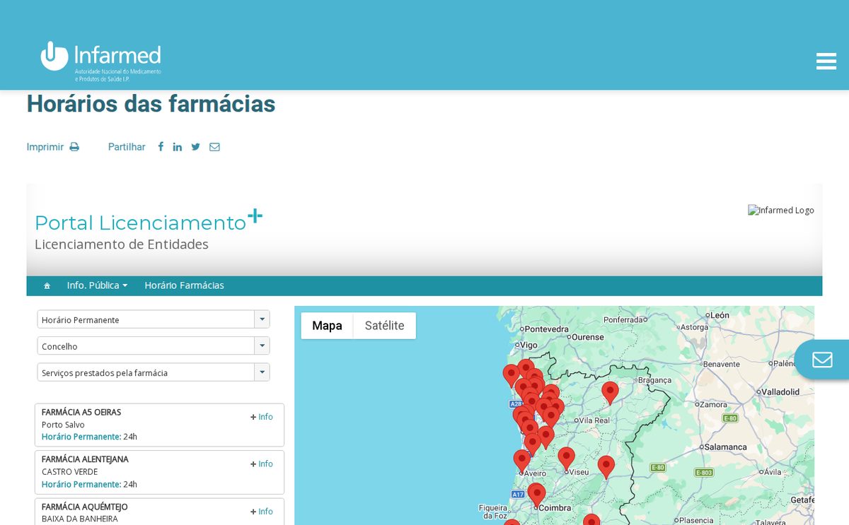Image resolution: width=849 pixels, height=525 pixels.
Task: Click Info link for Farmácia Aquémtejo
Action: point(265,512)
